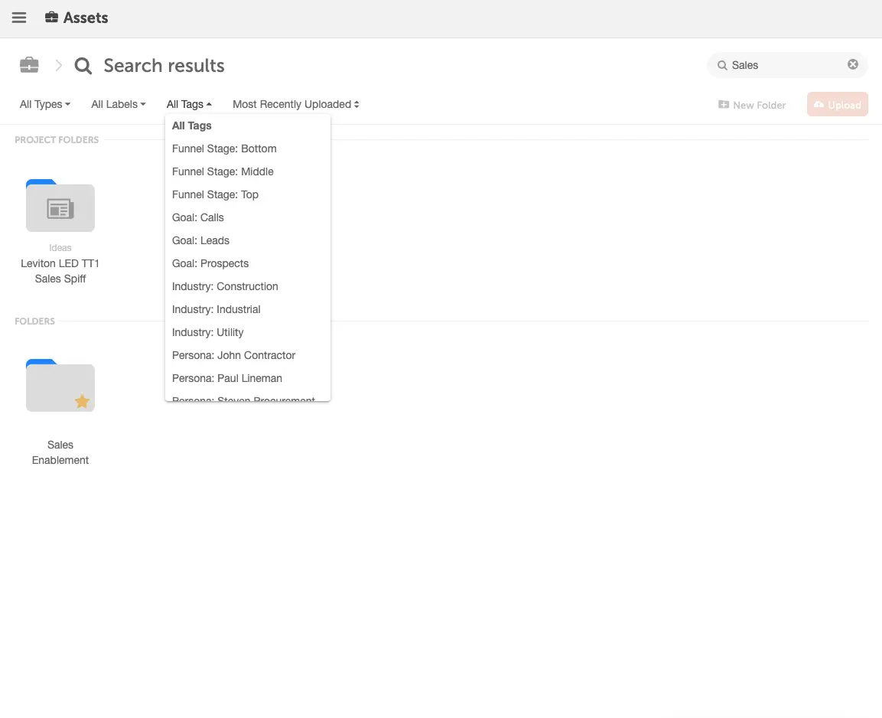Create a New Folder
This screenshot has height=718, width=882.
click(752, 105)
